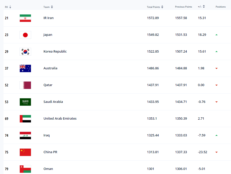Viewport: 231px width, 174px height.
Task: Click the China PR flag icon
Action: click(25, 152)
